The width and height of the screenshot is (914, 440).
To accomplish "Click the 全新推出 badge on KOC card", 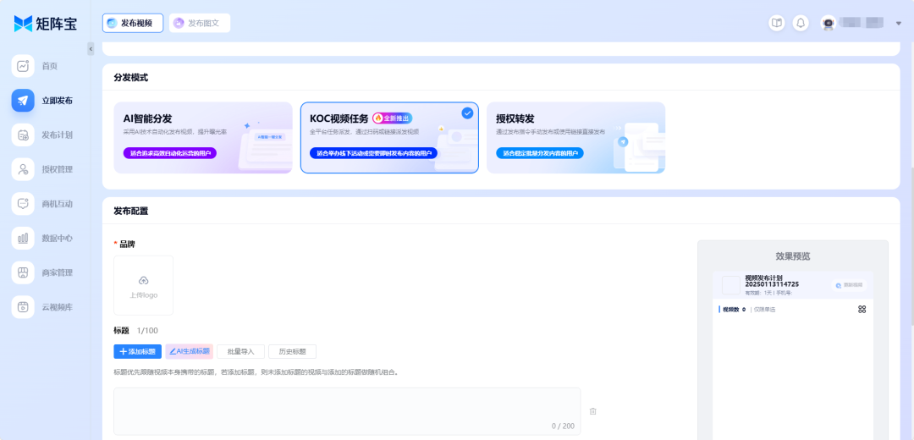I will 393,118.
